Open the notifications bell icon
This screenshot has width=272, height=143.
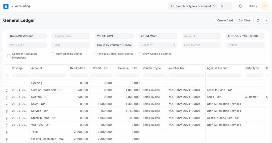240,6
